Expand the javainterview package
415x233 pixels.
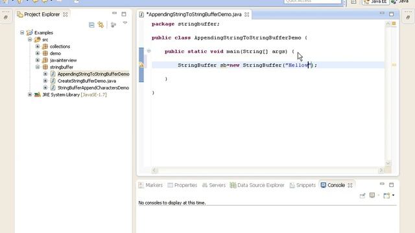pyautogui.click(x=38, y=60)
